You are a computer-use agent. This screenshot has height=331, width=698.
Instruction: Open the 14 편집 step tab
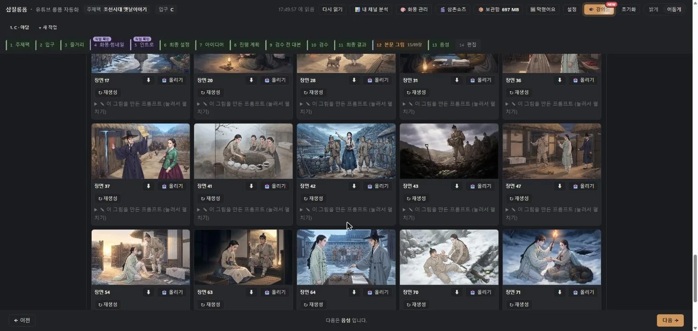tap(467, 44)
